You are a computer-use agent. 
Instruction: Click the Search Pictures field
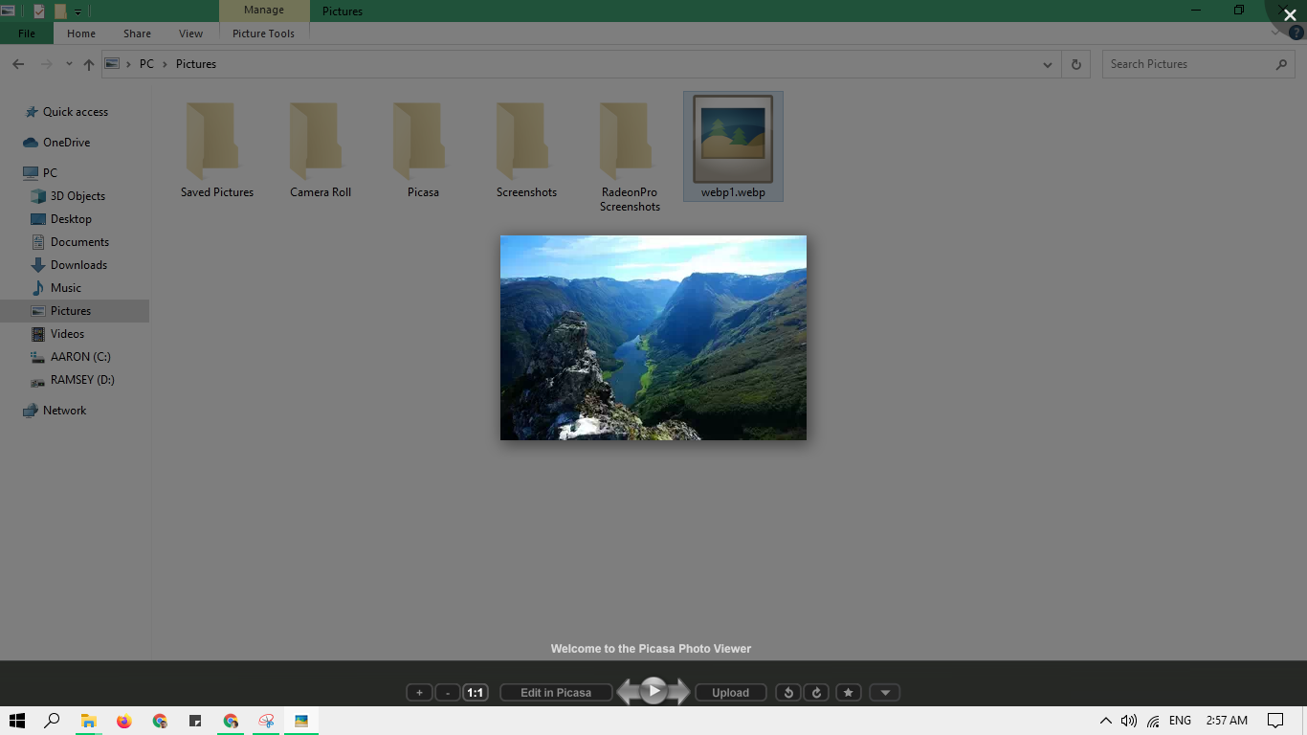[x=1200, y=64]
